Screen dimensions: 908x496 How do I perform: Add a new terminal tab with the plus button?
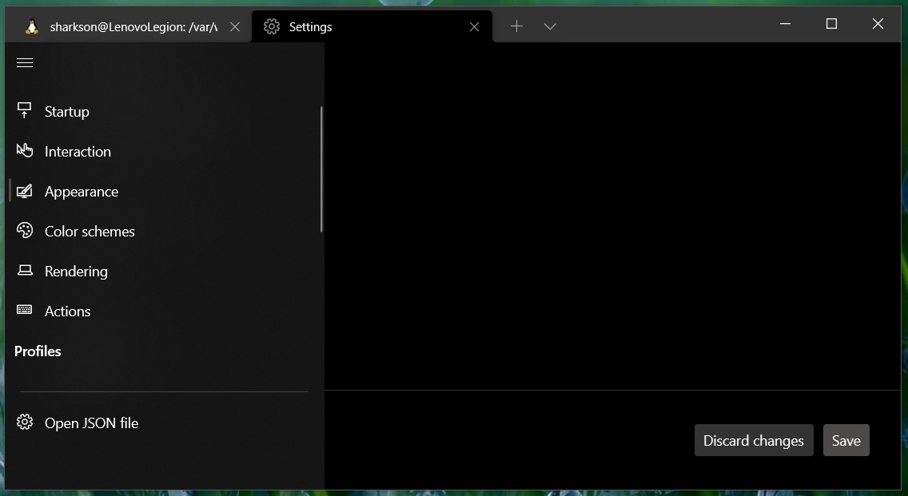point(516,26)
